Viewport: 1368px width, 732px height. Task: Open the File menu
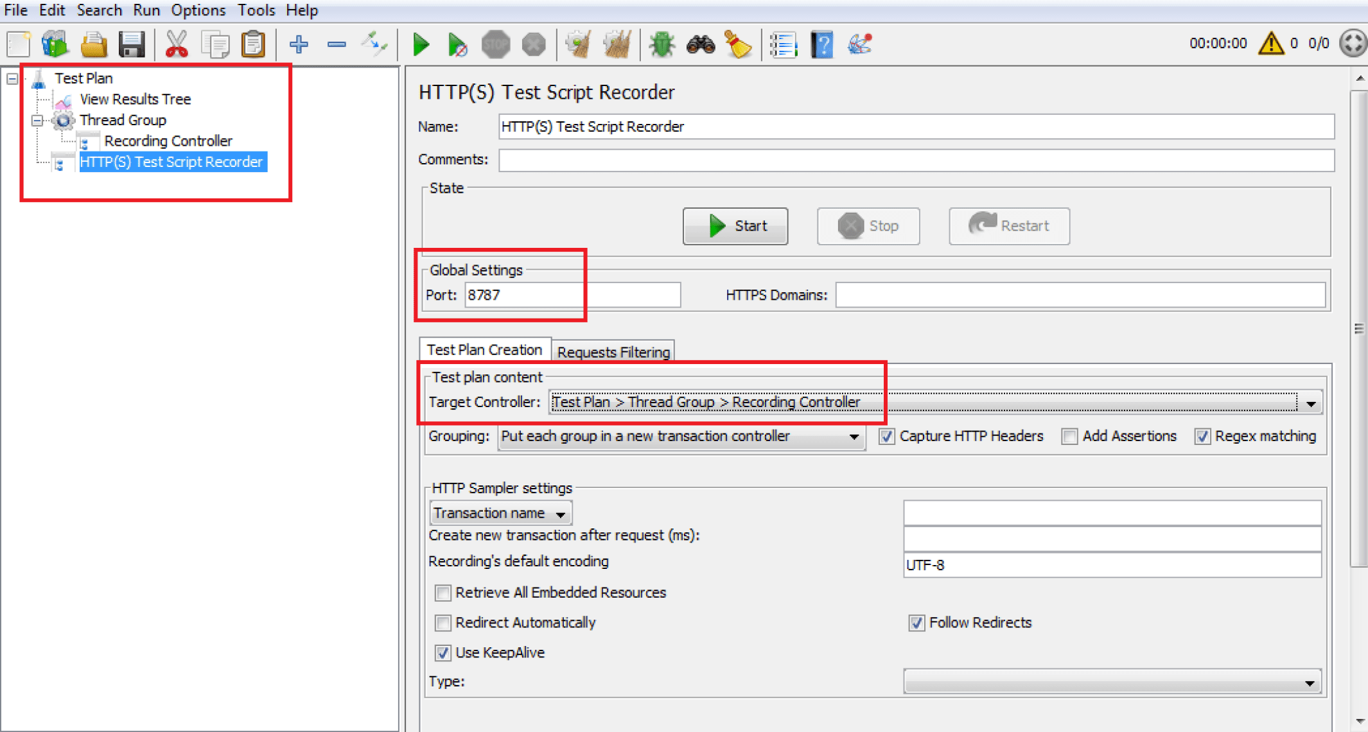[15, 10]
